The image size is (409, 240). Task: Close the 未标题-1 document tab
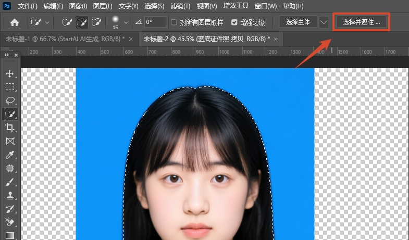[131, 39]
